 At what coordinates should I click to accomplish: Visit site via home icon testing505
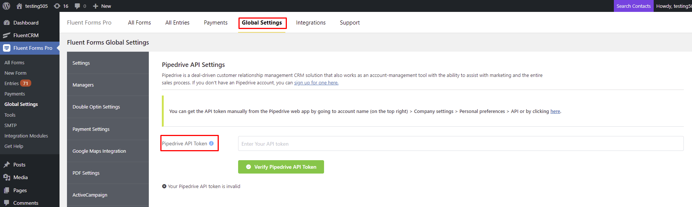(x=19, y=6)
